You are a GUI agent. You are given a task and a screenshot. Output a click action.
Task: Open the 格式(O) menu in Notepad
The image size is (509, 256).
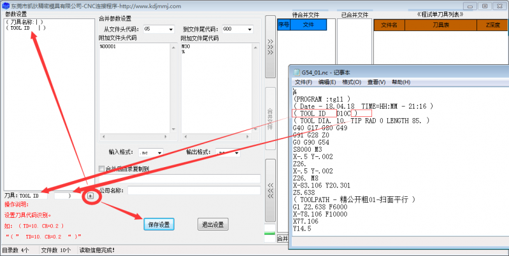point(352,83)
